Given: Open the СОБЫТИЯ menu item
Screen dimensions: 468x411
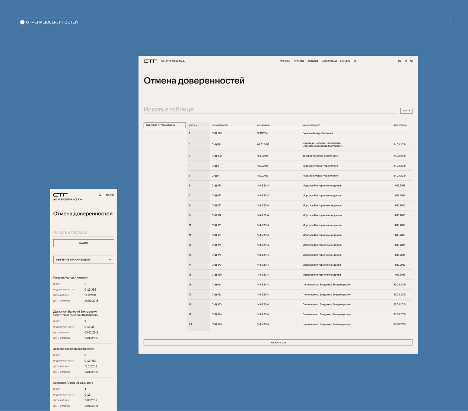Looking at the screenshot, I should 313,61.
